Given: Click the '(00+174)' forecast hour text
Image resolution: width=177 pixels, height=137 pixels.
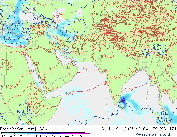Looking at the screenshot, I should pos(168,129).
